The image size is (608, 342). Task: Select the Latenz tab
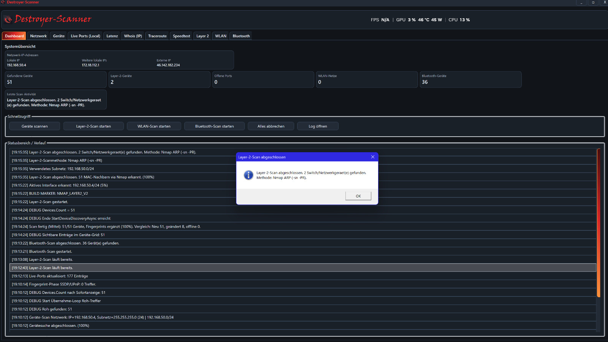112,36
